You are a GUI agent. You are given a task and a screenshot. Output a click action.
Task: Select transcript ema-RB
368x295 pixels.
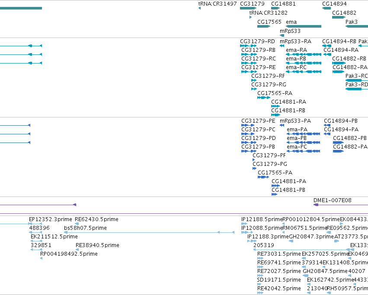coord(296,59)
